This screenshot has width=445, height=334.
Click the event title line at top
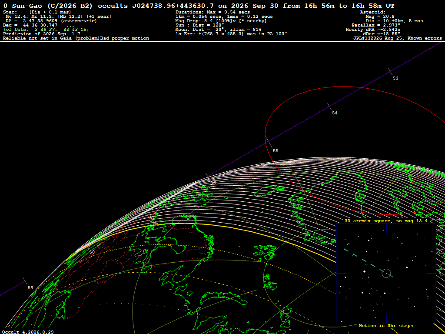tap(199, 6)
